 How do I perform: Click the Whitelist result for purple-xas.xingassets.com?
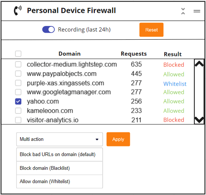pyautogui.click(x=175, y=84)
